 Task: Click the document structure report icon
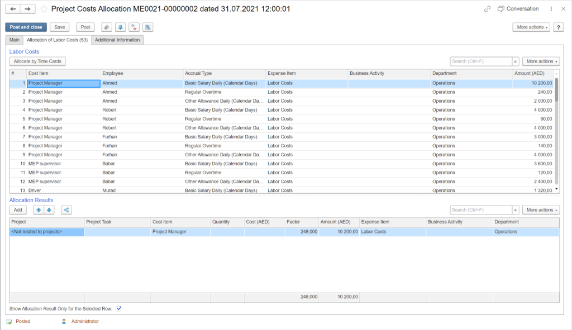147,27
